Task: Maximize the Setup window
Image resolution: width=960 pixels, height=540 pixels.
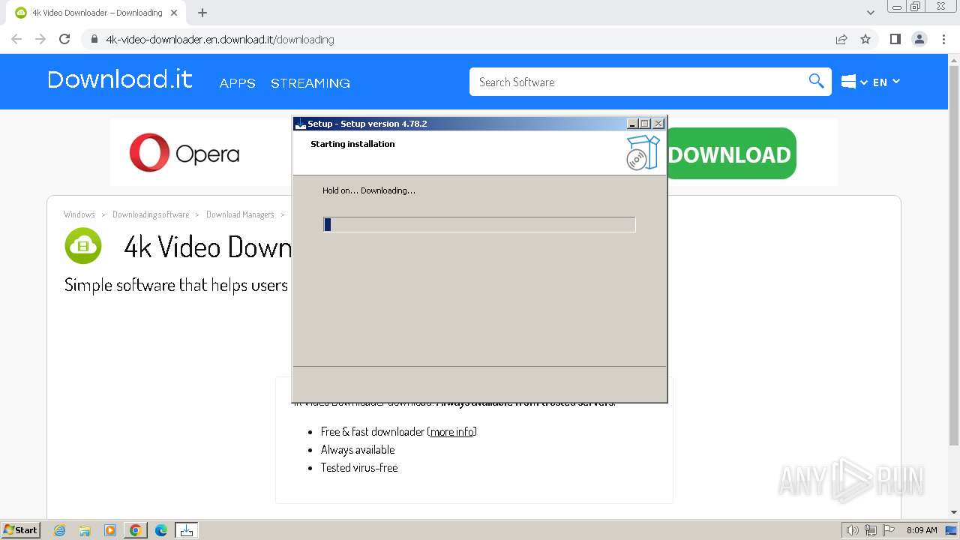Action: pos(644,124)
